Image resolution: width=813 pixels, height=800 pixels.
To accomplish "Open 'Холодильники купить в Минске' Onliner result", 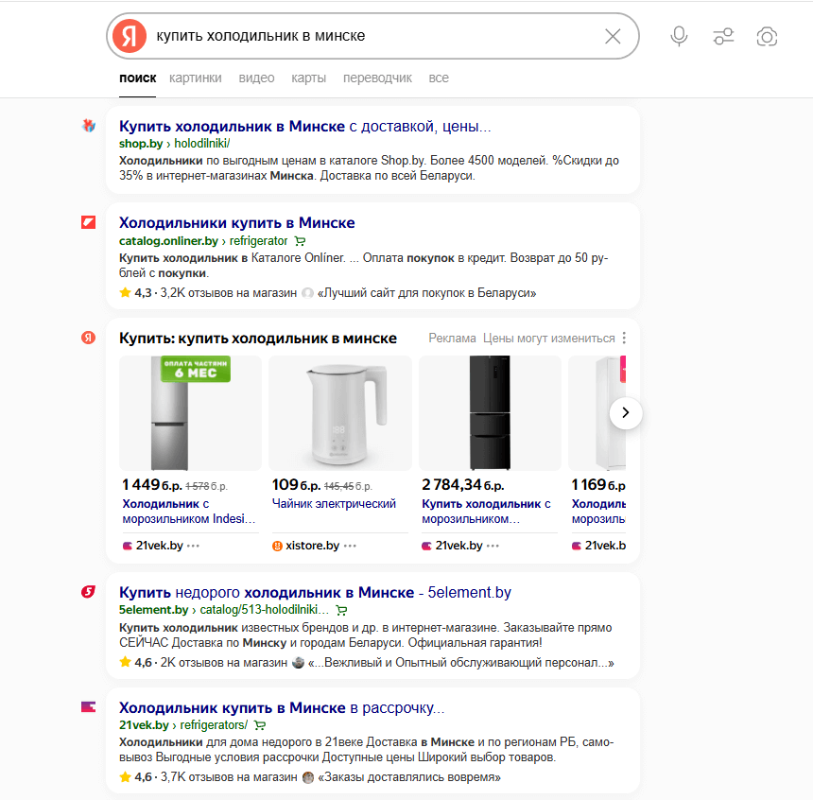I will 237,222.
